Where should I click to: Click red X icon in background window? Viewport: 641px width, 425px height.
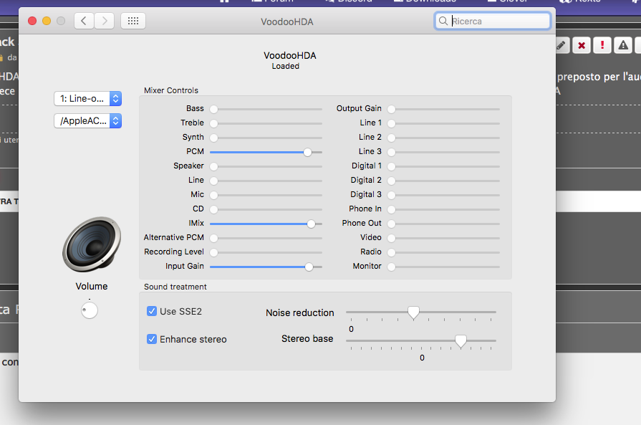(582, 45)
